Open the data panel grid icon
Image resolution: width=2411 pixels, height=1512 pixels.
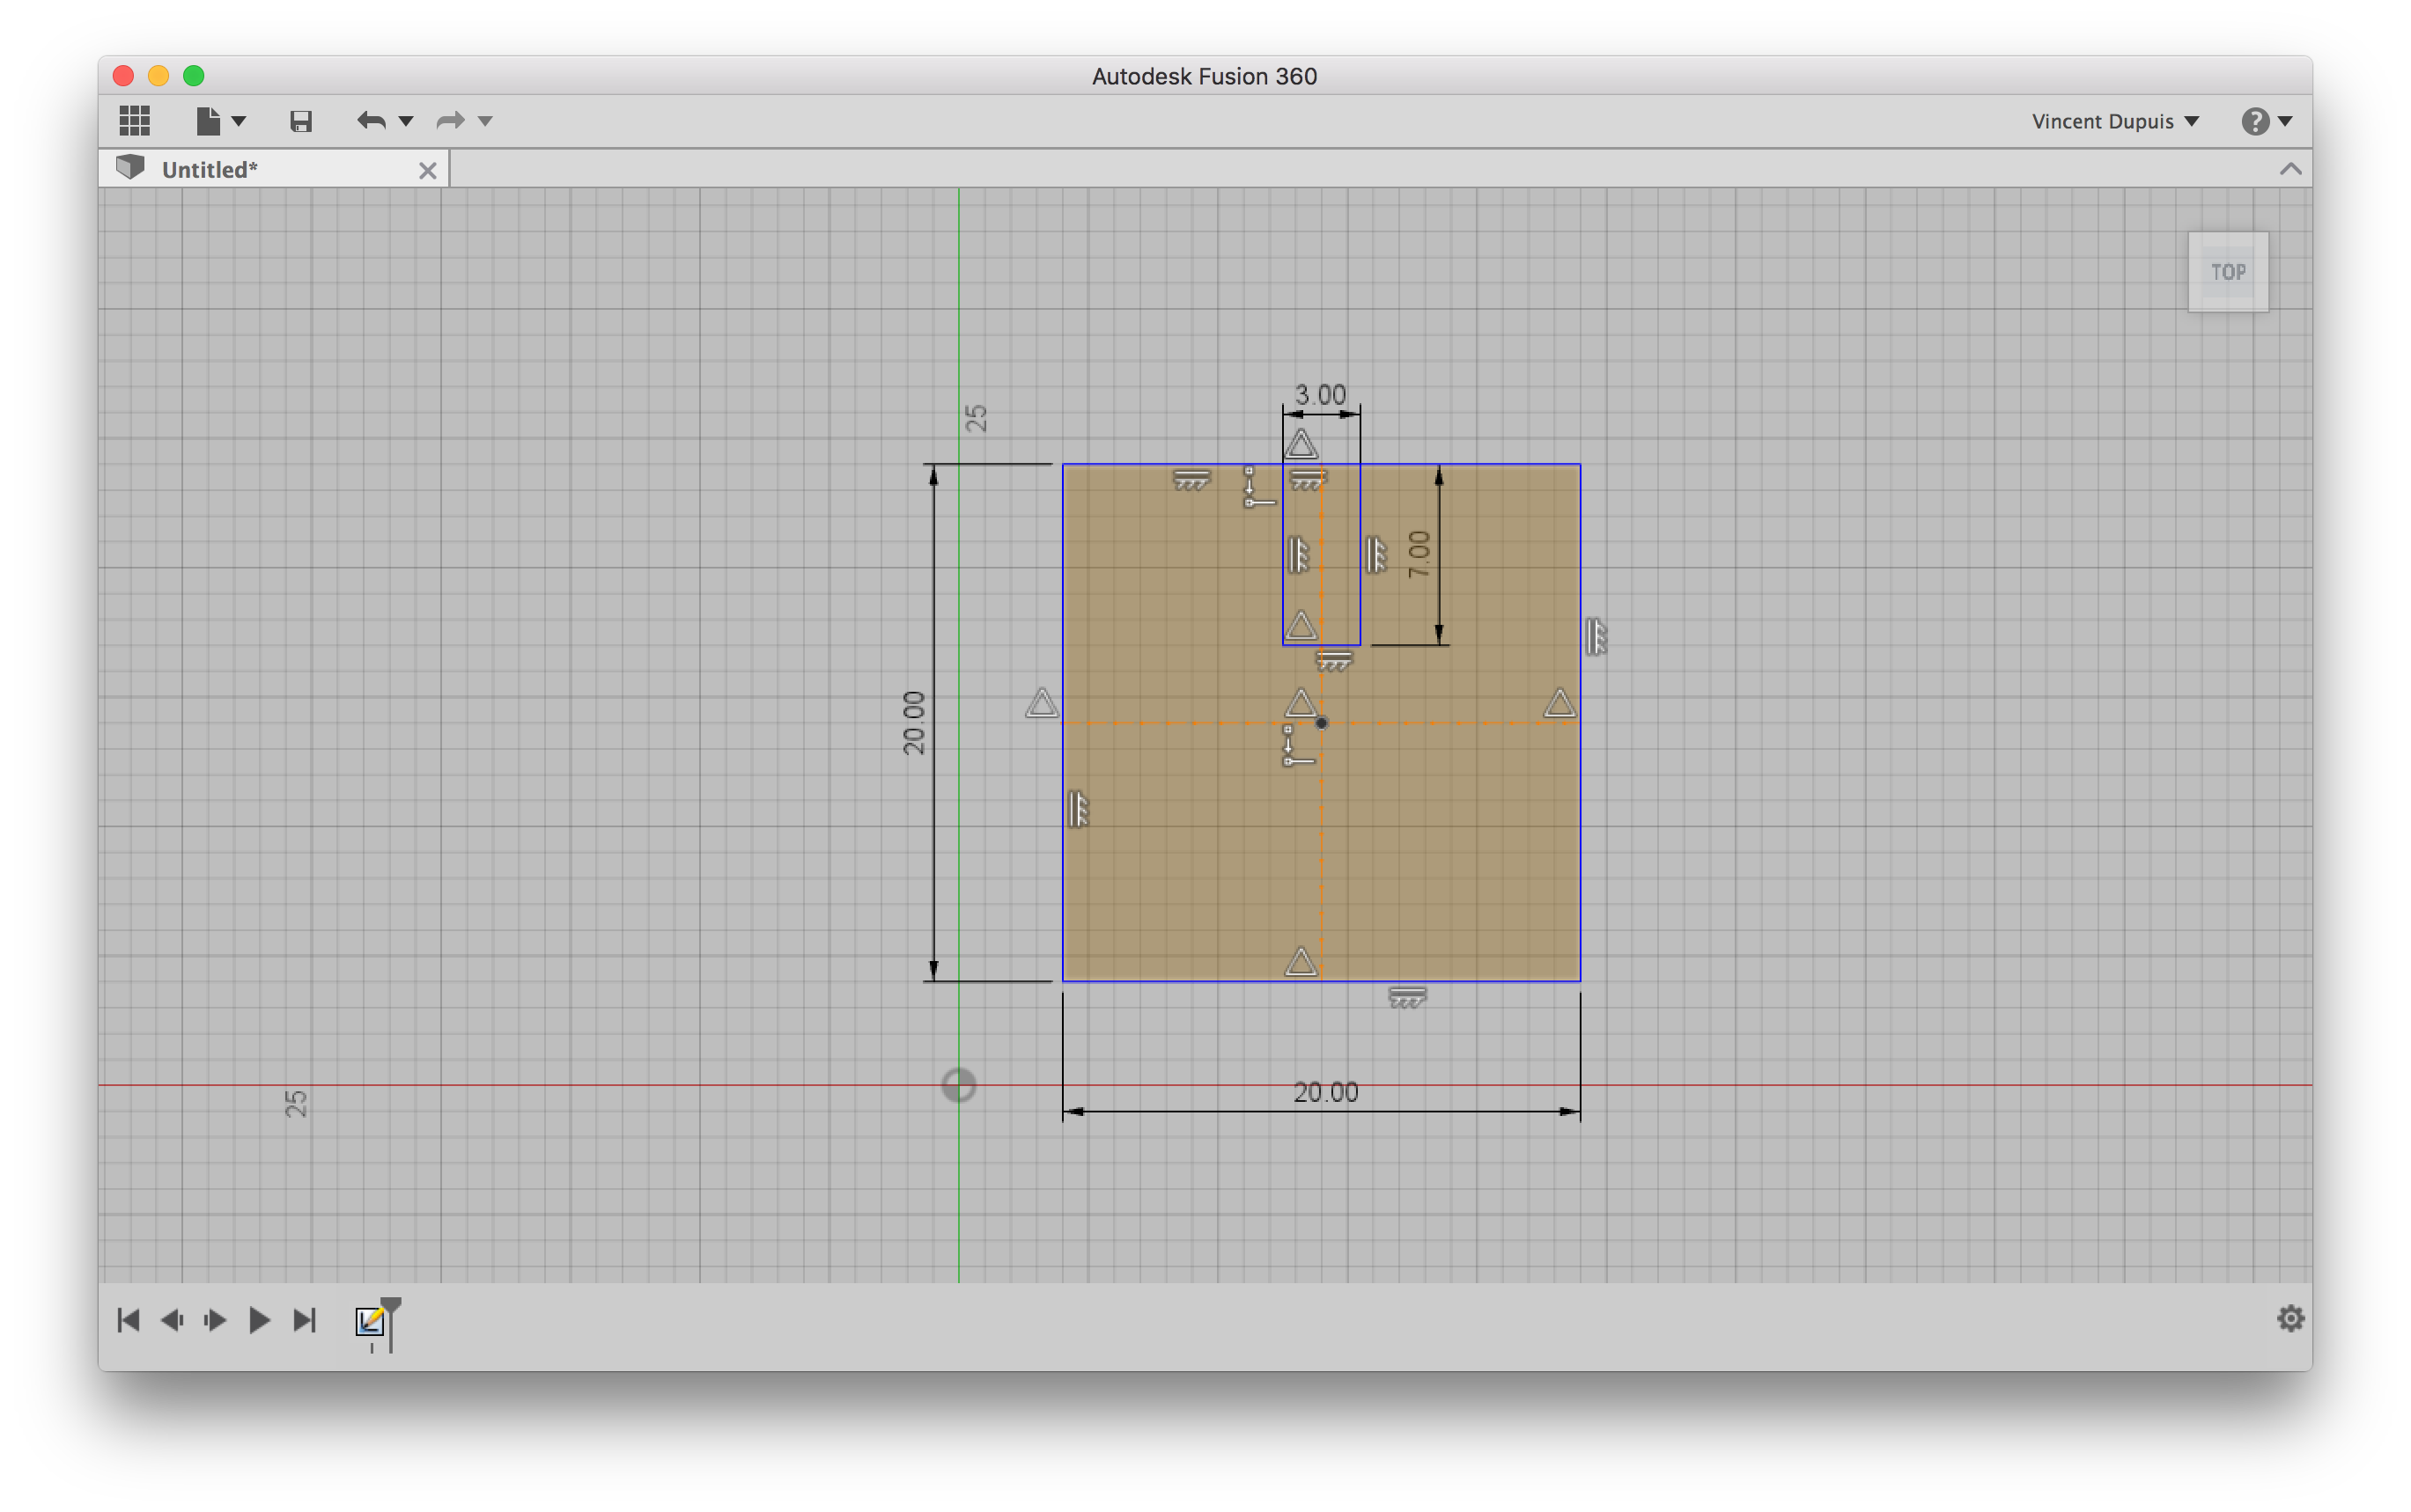coord(134,121)
